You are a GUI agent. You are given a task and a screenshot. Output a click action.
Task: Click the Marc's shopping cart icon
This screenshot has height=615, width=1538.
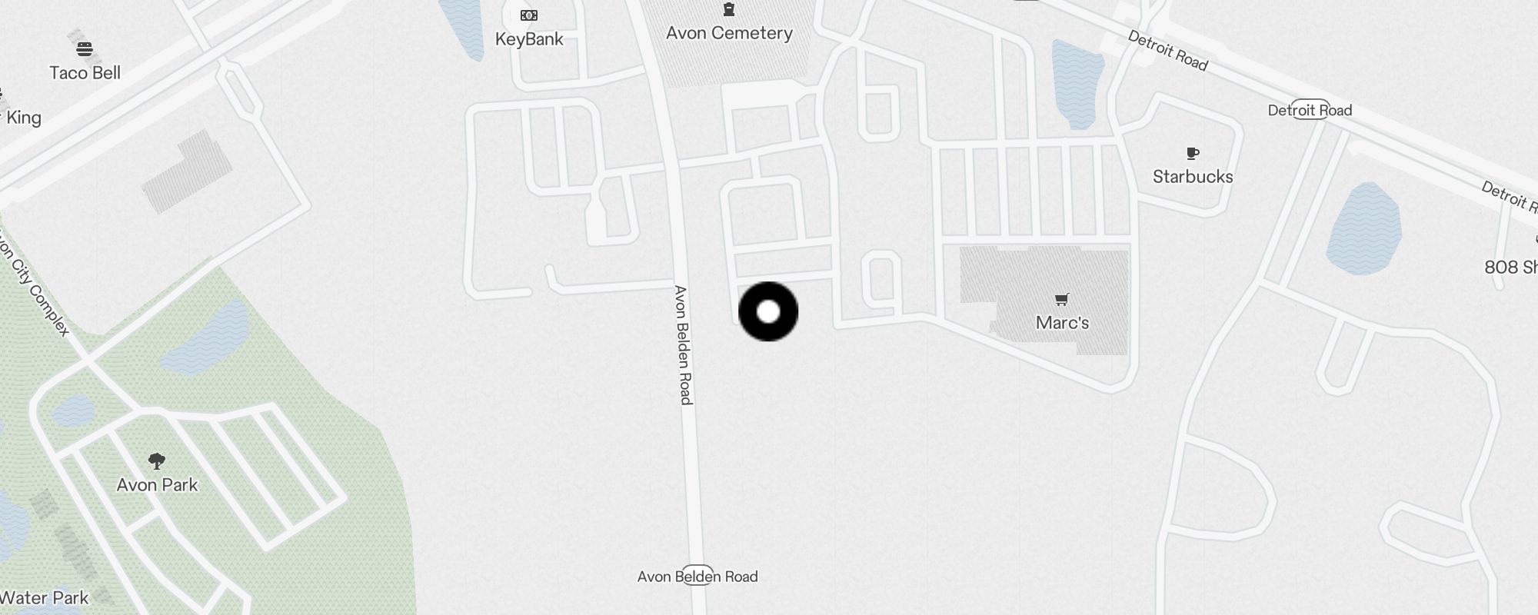[1062, 299]
